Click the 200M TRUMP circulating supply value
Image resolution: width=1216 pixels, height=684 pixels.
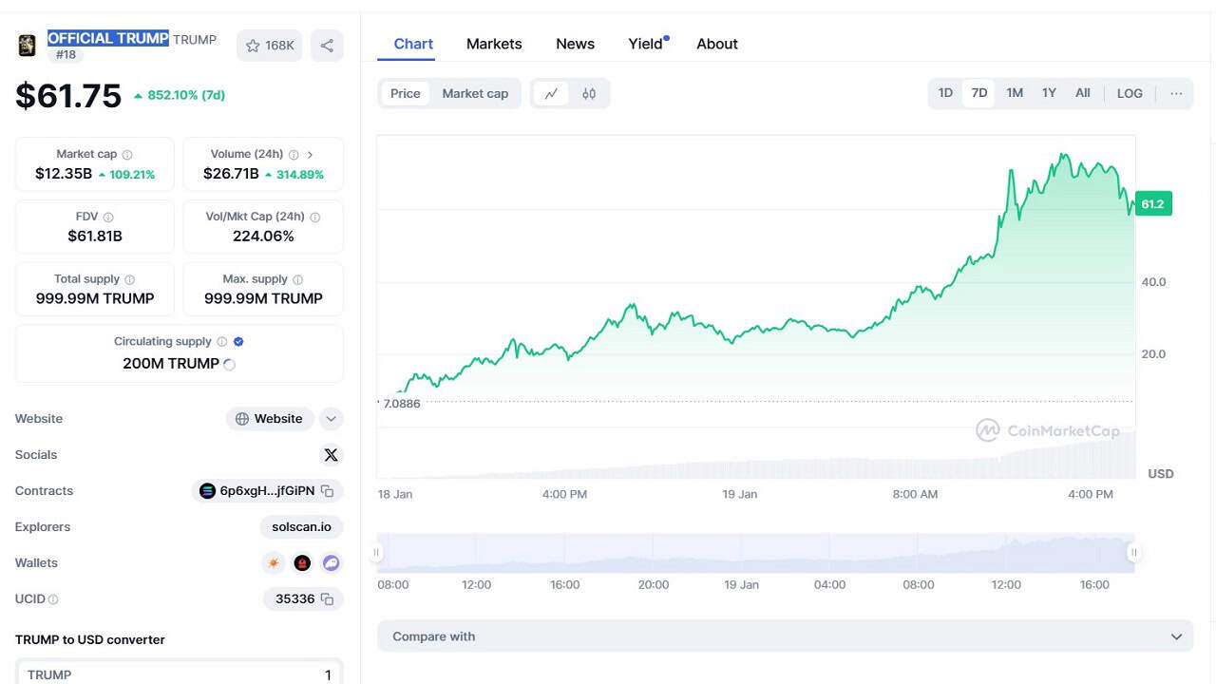click(x=171, y=364)
